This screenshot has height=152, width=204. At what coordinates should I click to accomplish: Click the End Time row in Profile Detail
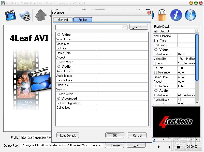tap(174, 45)
